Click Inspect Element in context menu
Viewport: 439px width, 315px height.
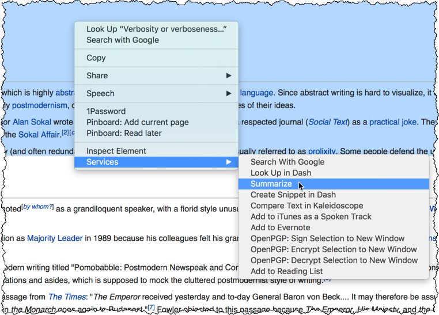click(116, 151)
